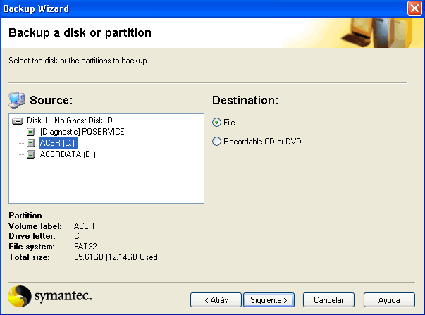The width and height of the screenshot is (425, 315).
Task: Select the ACERDATA (D:) partition label
Action: click(68, 154)
